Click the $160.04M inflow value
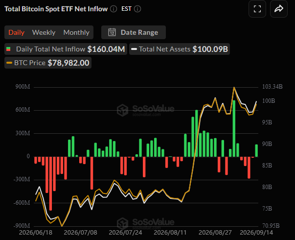295x240 pixels. click(106, 49)
